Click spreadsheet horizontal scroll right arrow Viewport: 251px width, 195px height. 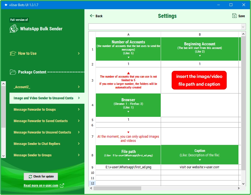pyautogui.click(x=239, y=188)
